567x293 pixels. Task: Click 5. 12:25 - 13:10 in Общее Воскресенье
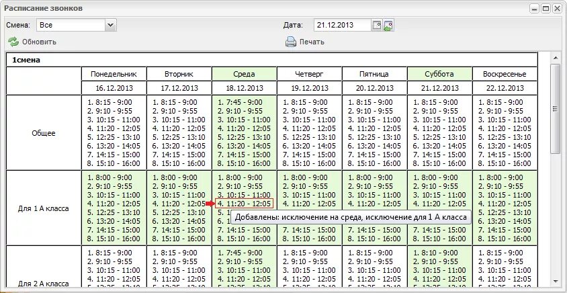coord(505,138)
